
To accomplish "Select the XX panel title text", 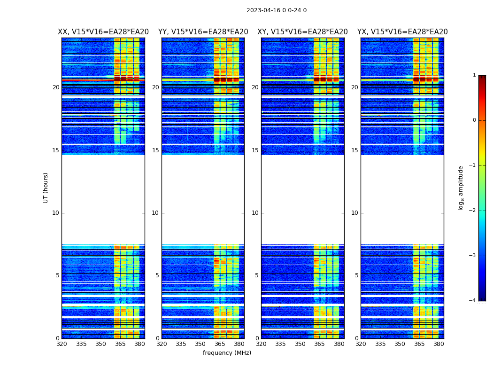I will 103,32.
